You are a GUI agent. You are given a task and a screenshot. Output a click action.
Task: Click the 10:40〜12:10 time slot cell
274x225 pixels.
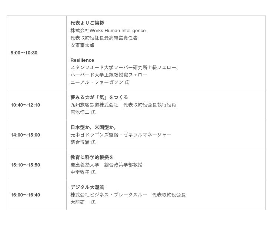(25, 105)
